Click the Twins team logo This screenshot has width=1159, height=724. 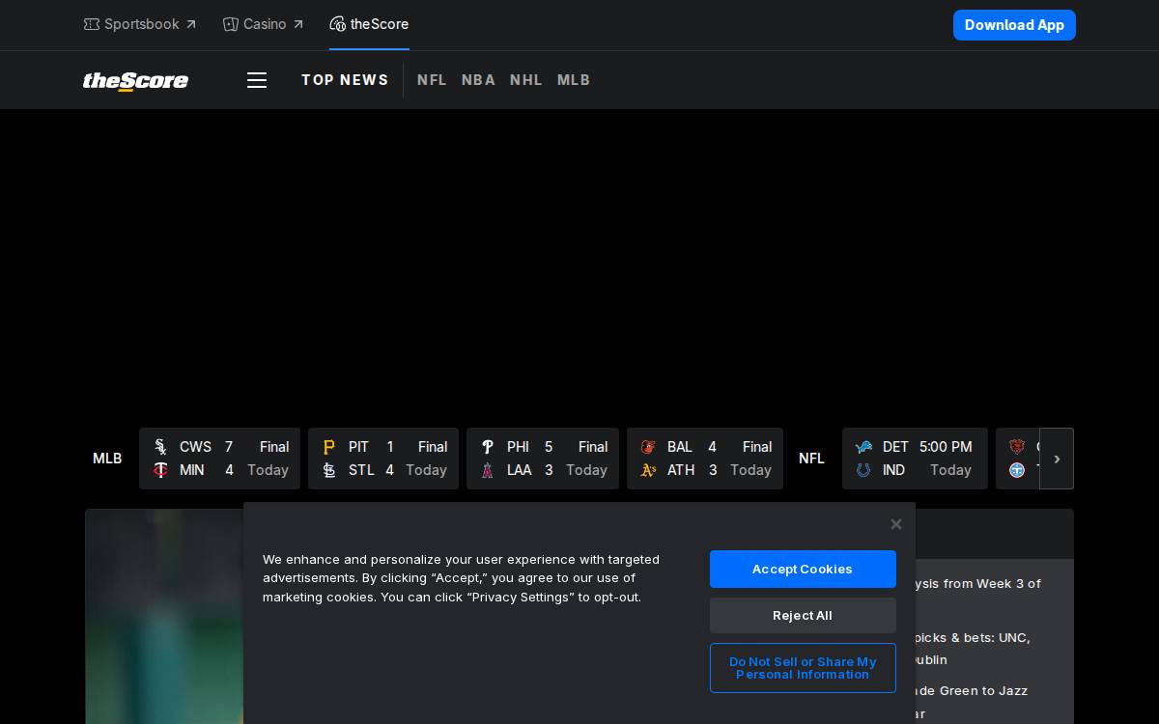pos(160,470)
